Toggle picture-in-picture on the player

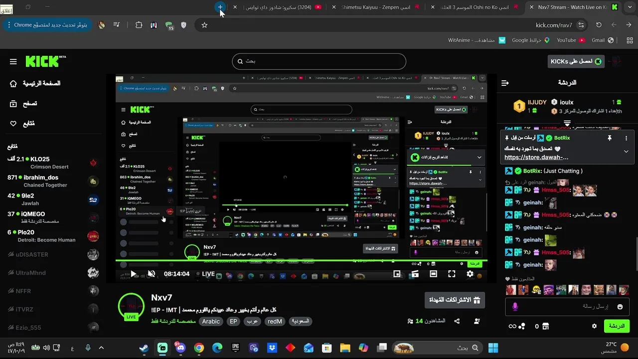(397, 274)
